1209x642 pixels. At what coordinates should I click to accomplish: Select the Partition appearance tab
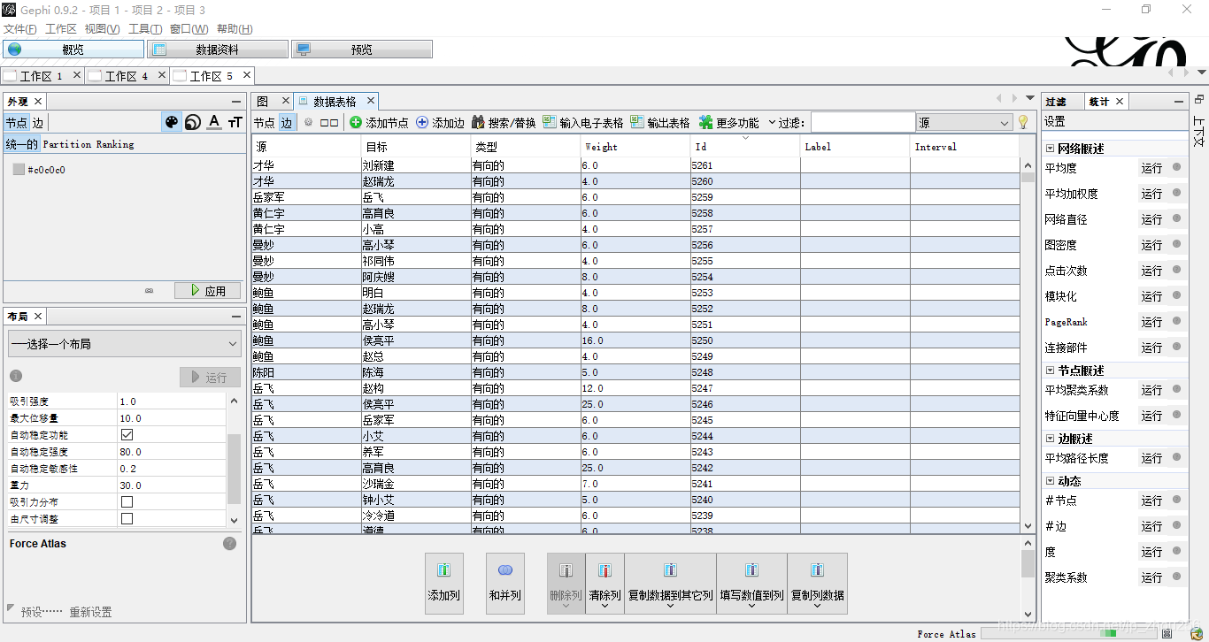pyautogui.click(x=67, y=144)
